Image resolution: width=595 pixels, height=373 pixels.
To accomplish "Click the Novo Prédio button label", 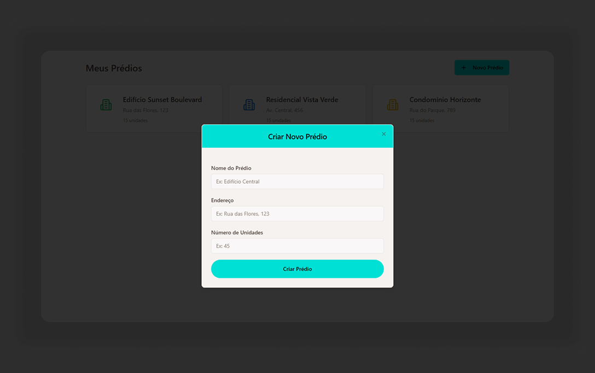I will (x=487, y=68).
